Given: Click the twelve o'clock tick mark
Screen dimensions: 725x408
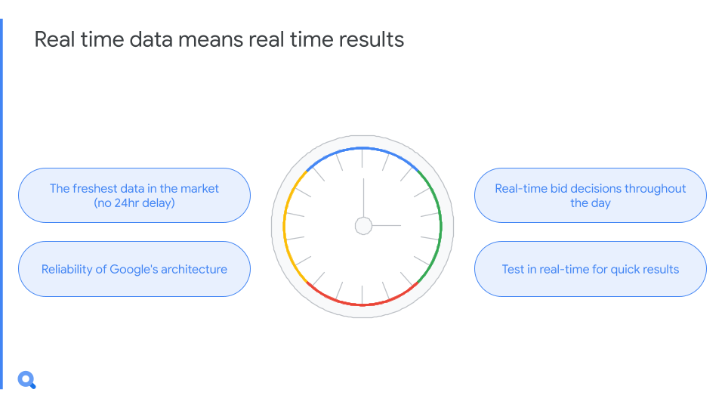Looking at the screenshot, I should point(362,159).
